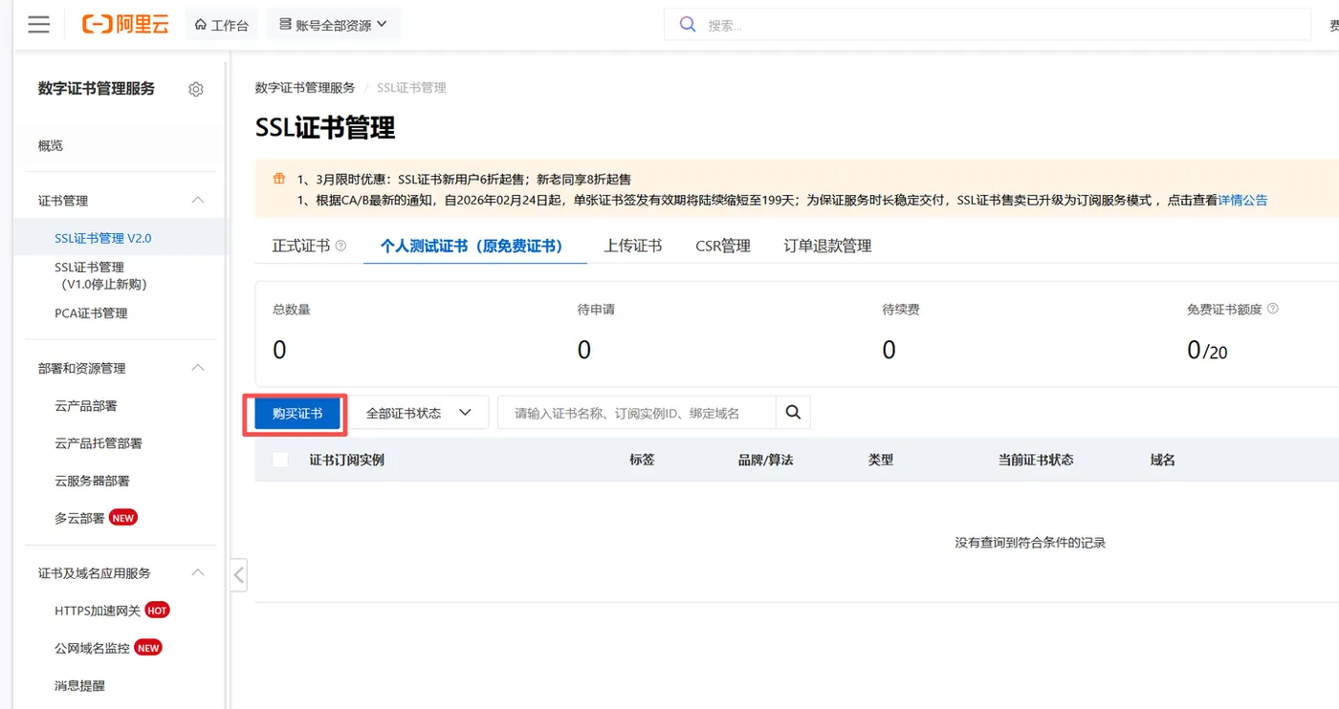Click the NEW badge beside 公网域名监控
The height and width of the screenshot is (709, 1339).
(x=148, y=648)
